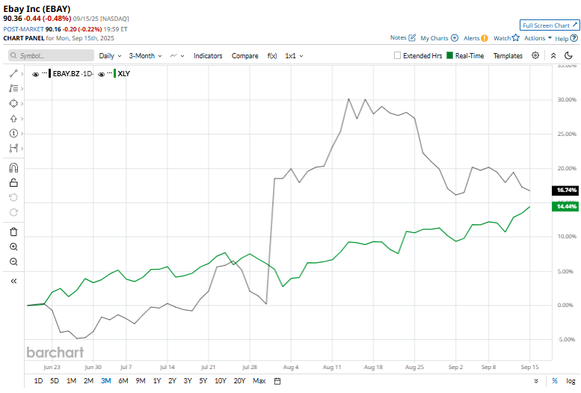Expand the shapes tool submenu arrow
Image resolution: width=581 pixels, height=393 pixels.
pyautogui.click(x=22, y=104)
